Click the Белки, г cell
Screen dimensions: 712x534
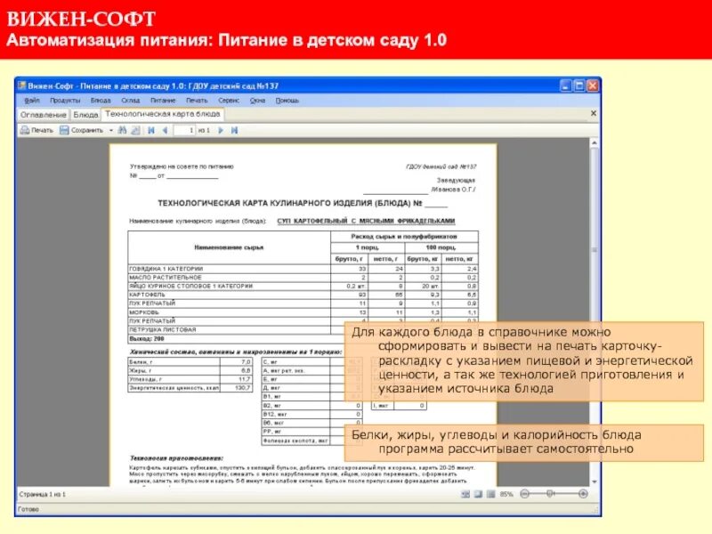click(x=174, y=362)
